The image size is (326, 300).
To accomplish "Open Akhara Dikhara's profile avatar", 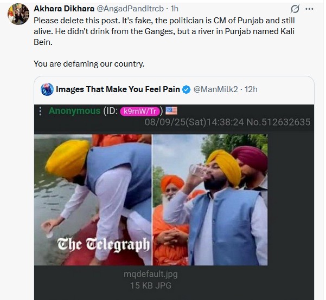I will click(x=18, y=14).
